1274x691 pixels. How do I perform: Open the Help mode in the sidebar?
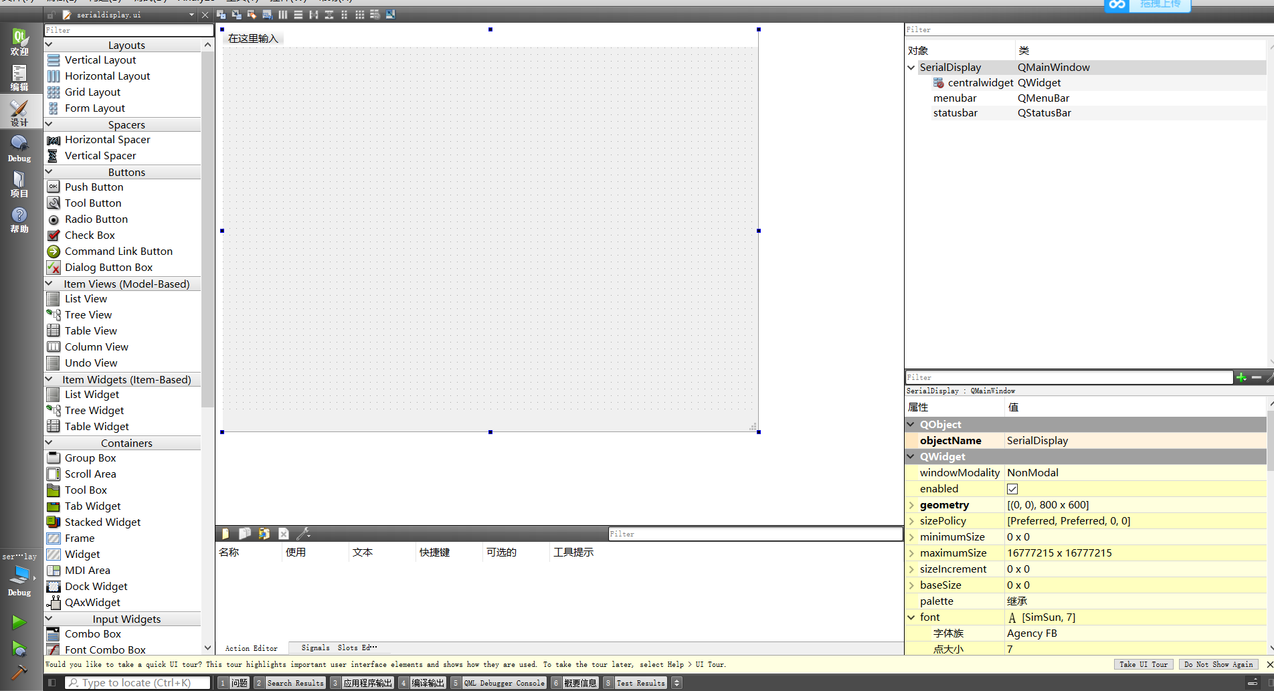pyautogui.click(x=19, y=219)
